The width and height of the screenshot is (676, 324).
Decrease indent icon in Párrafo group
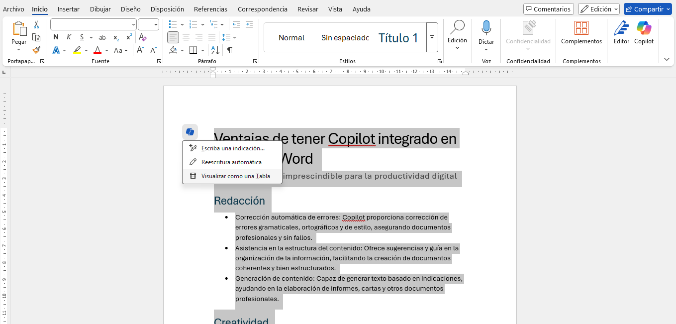[236, 24]
